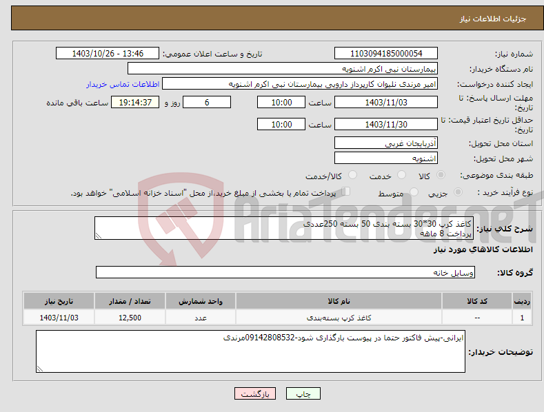Click the کد کالا column header

tap(477, 301)
